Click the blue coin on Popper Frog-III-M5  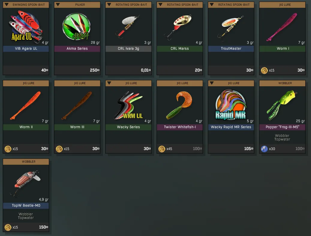click(x=264, y=149)
